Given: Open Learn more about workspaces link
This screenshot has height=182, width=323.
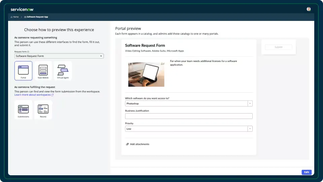Looking at the screenshot, I should (x=34, y=95).
